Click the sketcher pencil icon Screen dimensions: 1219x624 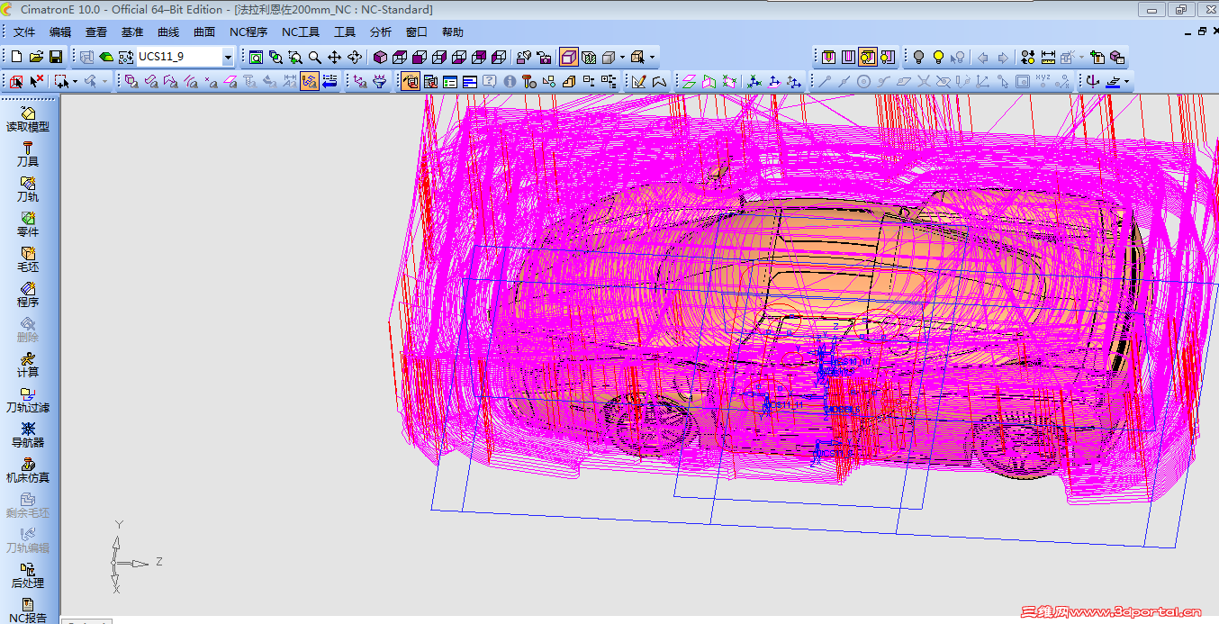point(639,81)
